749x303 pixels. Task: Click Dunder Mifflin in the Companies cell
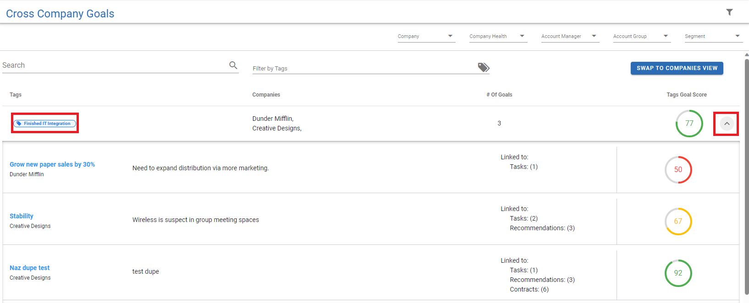click(x=273, y=119)
